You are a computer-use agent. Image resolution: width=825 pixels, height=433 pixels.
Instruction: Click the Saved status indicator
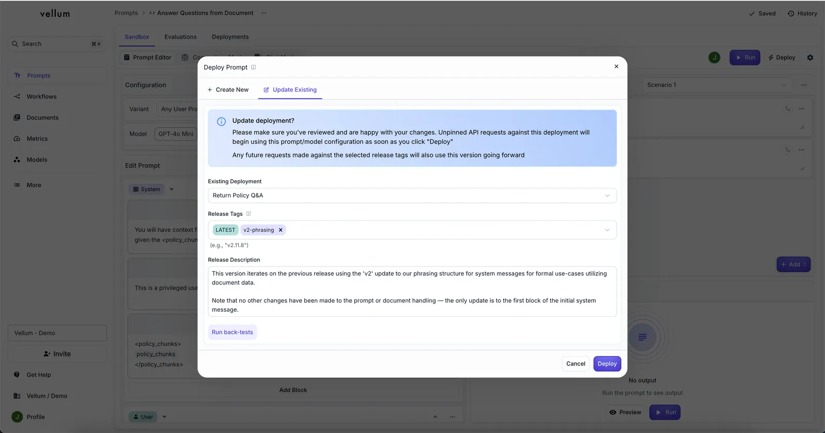(762, 13)
